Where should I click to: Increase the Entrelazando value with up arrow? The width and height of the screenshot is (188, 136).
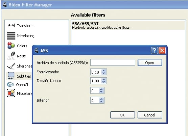click(x=104, y=71)
